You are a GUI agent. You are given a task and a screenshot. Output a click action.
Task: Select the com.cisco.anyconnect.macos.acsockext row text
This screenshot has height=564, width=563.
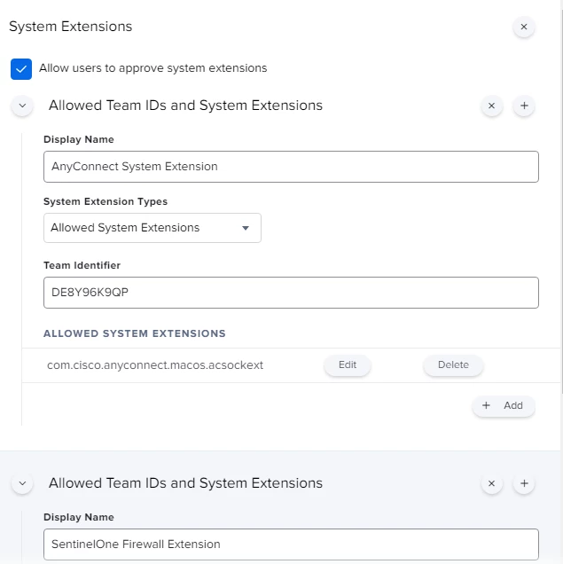tap(155, 365)
